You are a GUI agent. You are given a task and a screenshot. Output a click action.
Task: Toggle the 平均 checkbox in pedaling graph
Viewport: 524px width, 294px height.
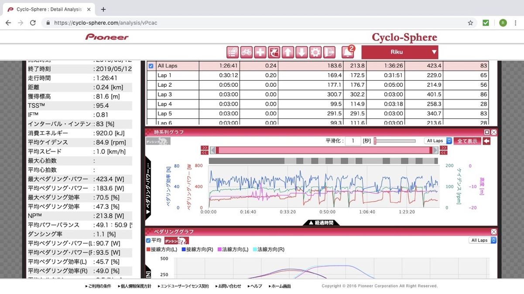click(x=148, y=240)
